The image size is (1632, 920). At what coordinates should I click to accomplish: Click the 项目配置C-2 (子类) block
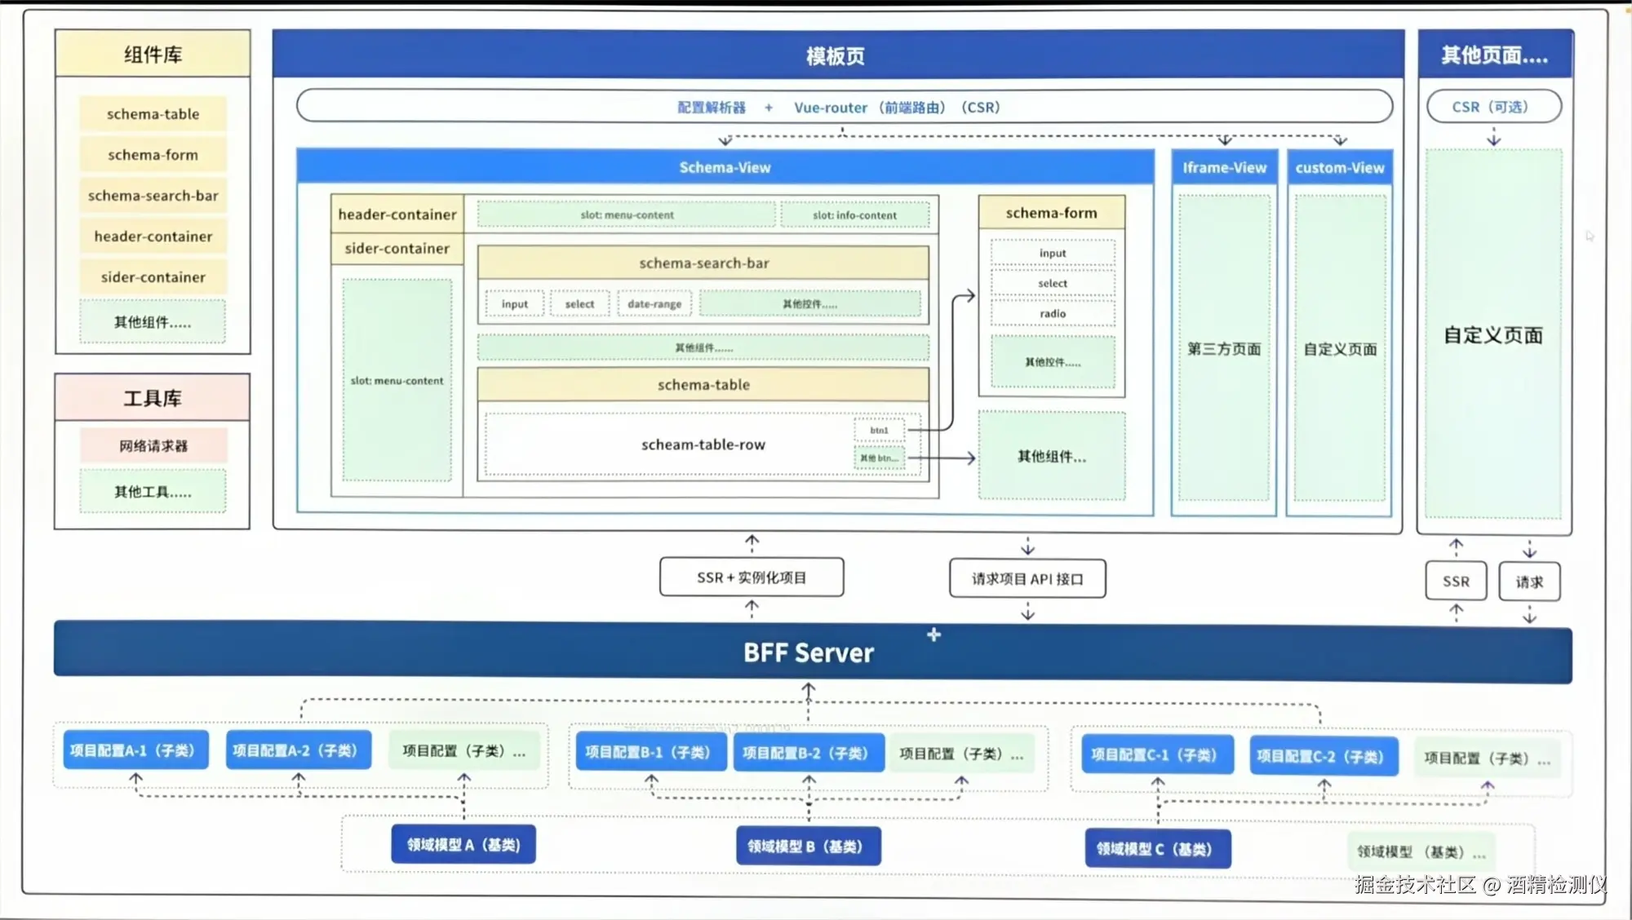1323,756
